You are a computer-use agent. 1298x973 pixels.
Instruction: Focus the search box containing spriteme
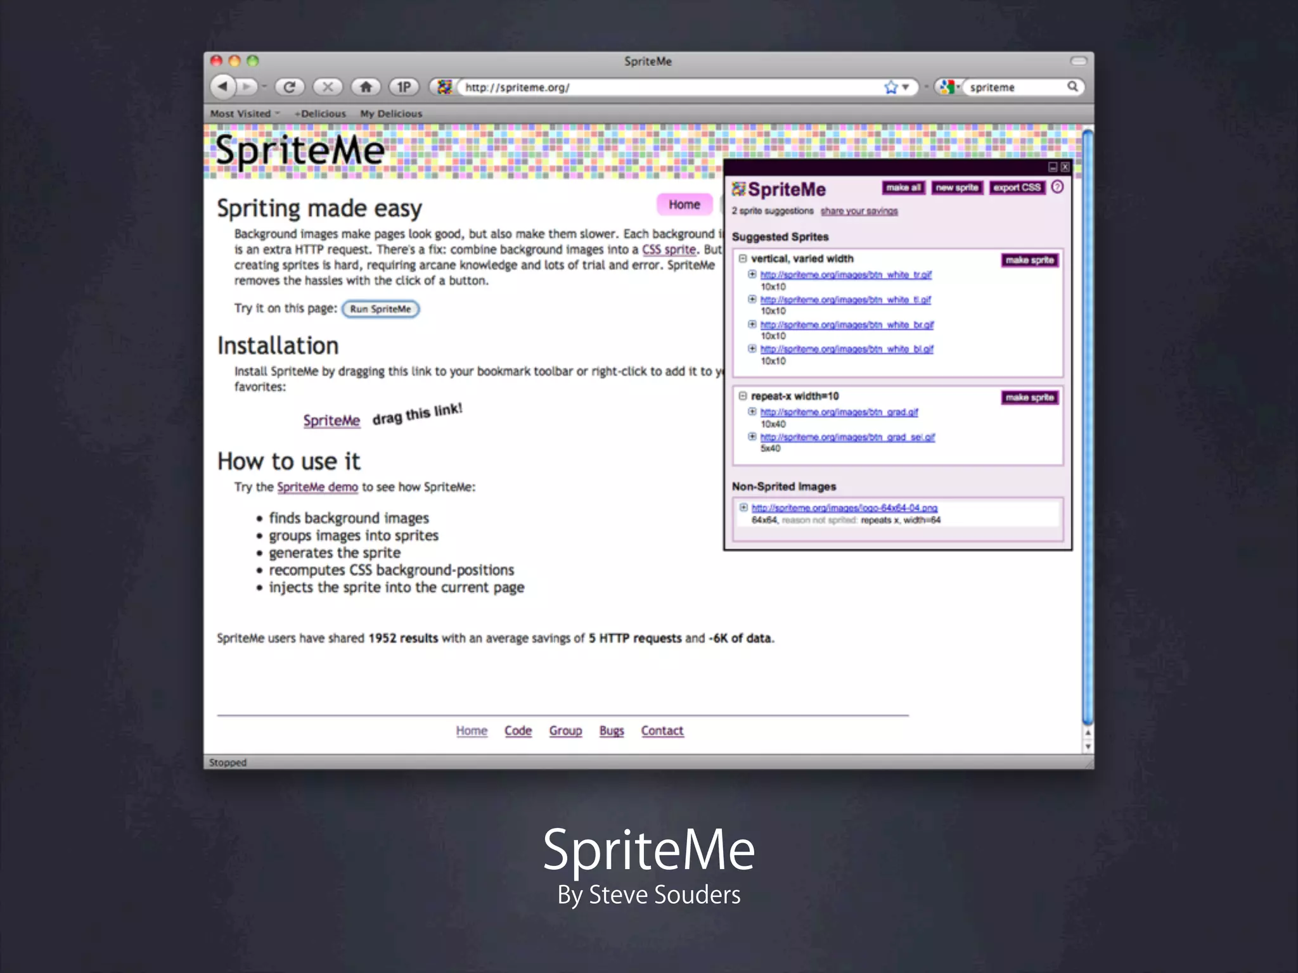click(1015, 87)
